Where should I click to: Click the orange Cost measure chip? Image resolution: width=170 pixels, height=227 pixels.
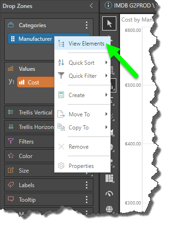(x=36, y=82)
